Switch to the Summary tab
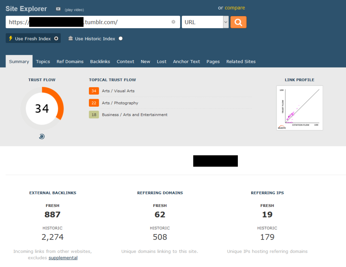This screenshot has height=267, width=346. tap(19, 61)
